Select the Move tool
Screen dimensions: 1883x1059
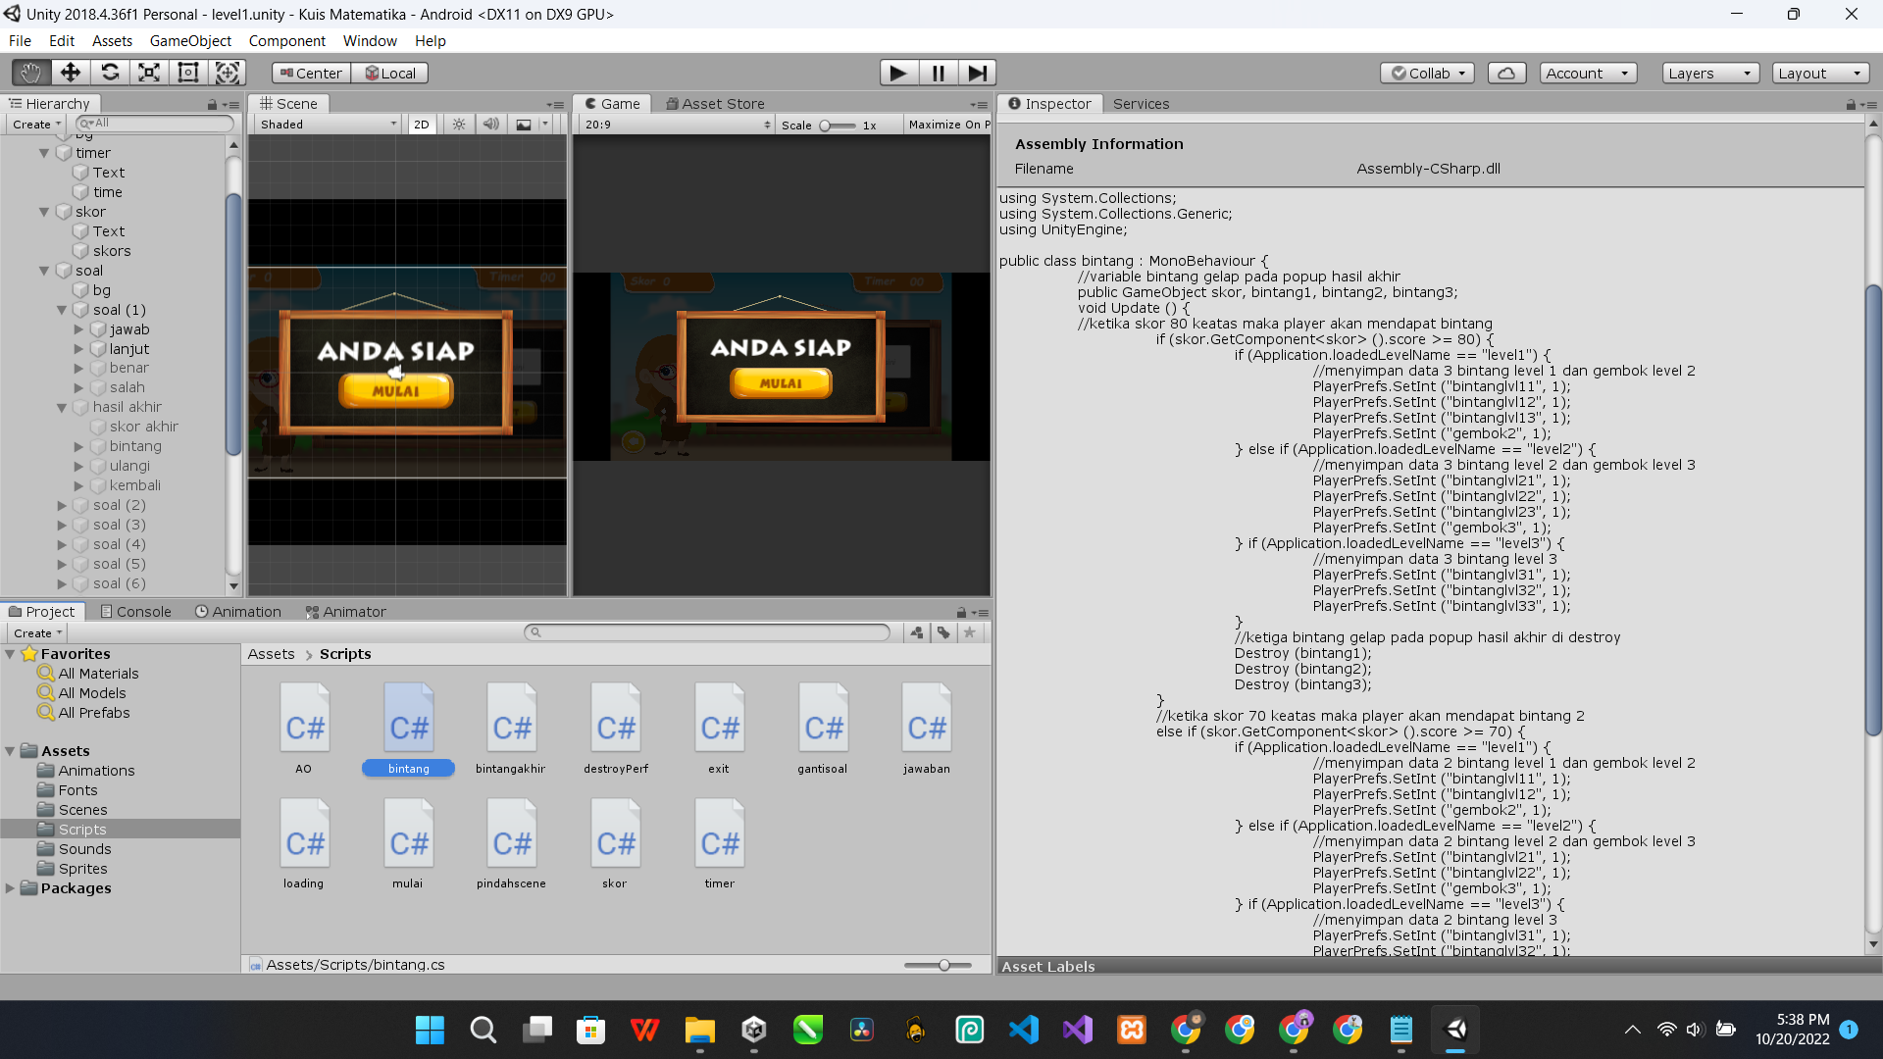point(71,73)
